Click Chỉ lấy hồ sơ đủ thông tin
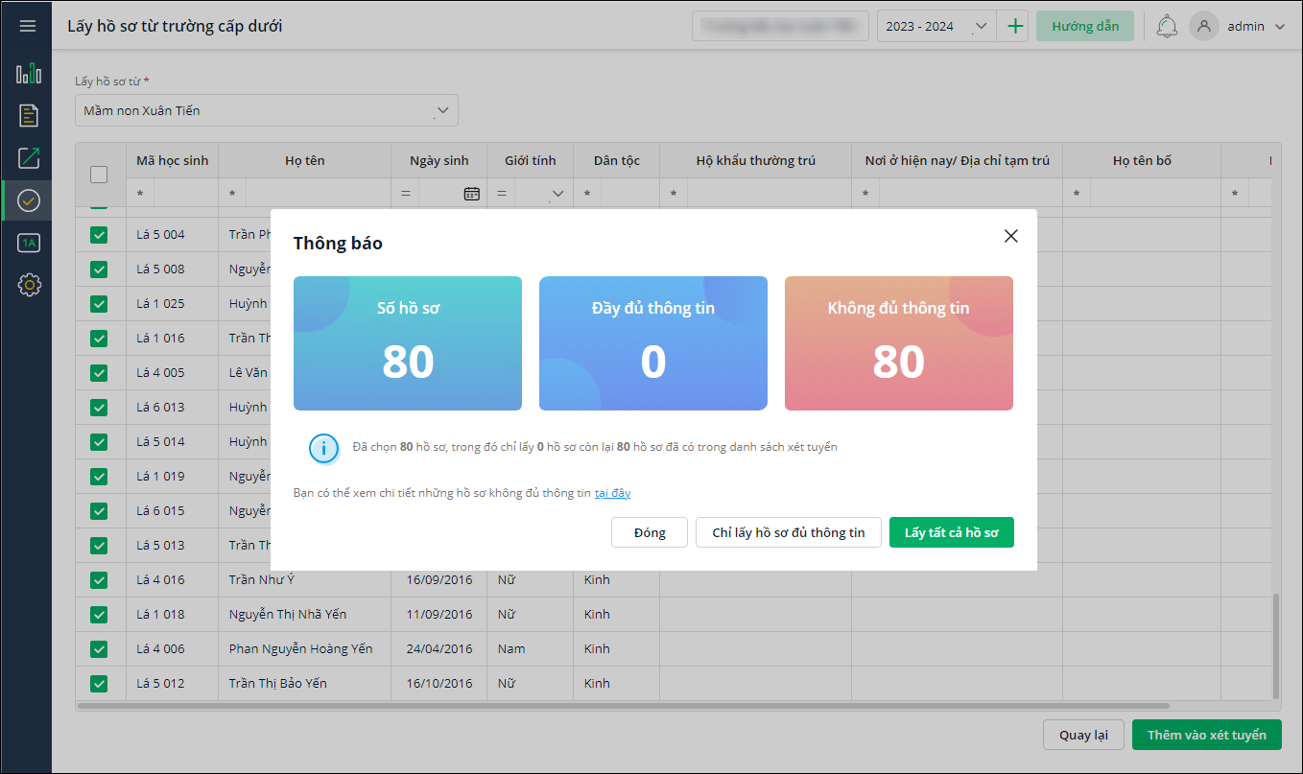This screenshot has width=1303, height=774. (x=788, y=532)
